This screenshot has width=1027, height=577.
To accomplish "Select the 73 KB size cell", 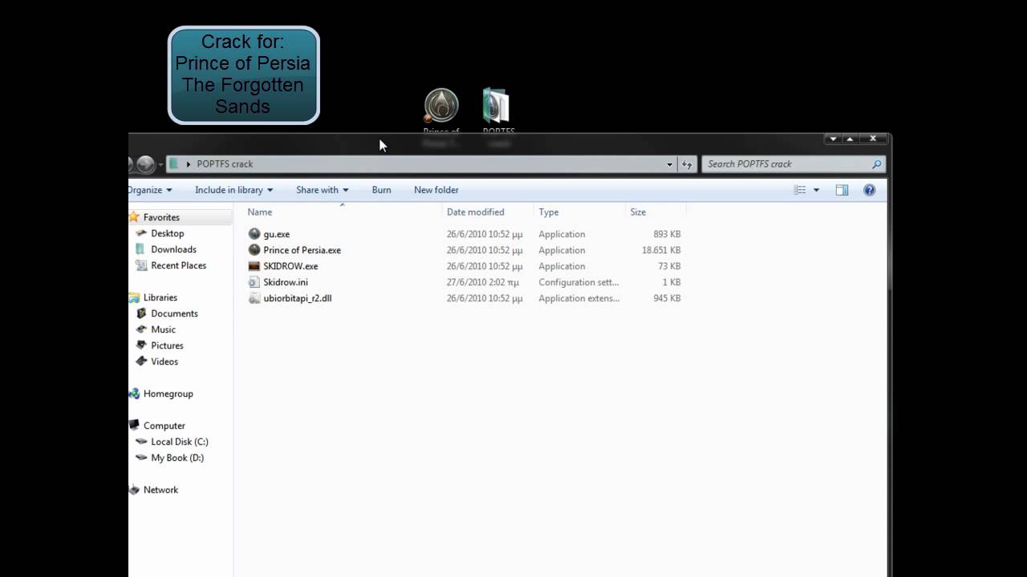I will (x=669, y=266).
